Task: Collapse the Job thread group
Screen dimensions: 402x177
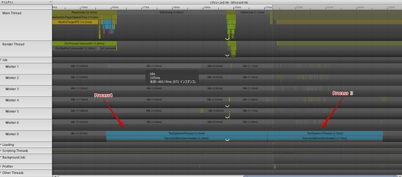Action: (x=1, y=60)
